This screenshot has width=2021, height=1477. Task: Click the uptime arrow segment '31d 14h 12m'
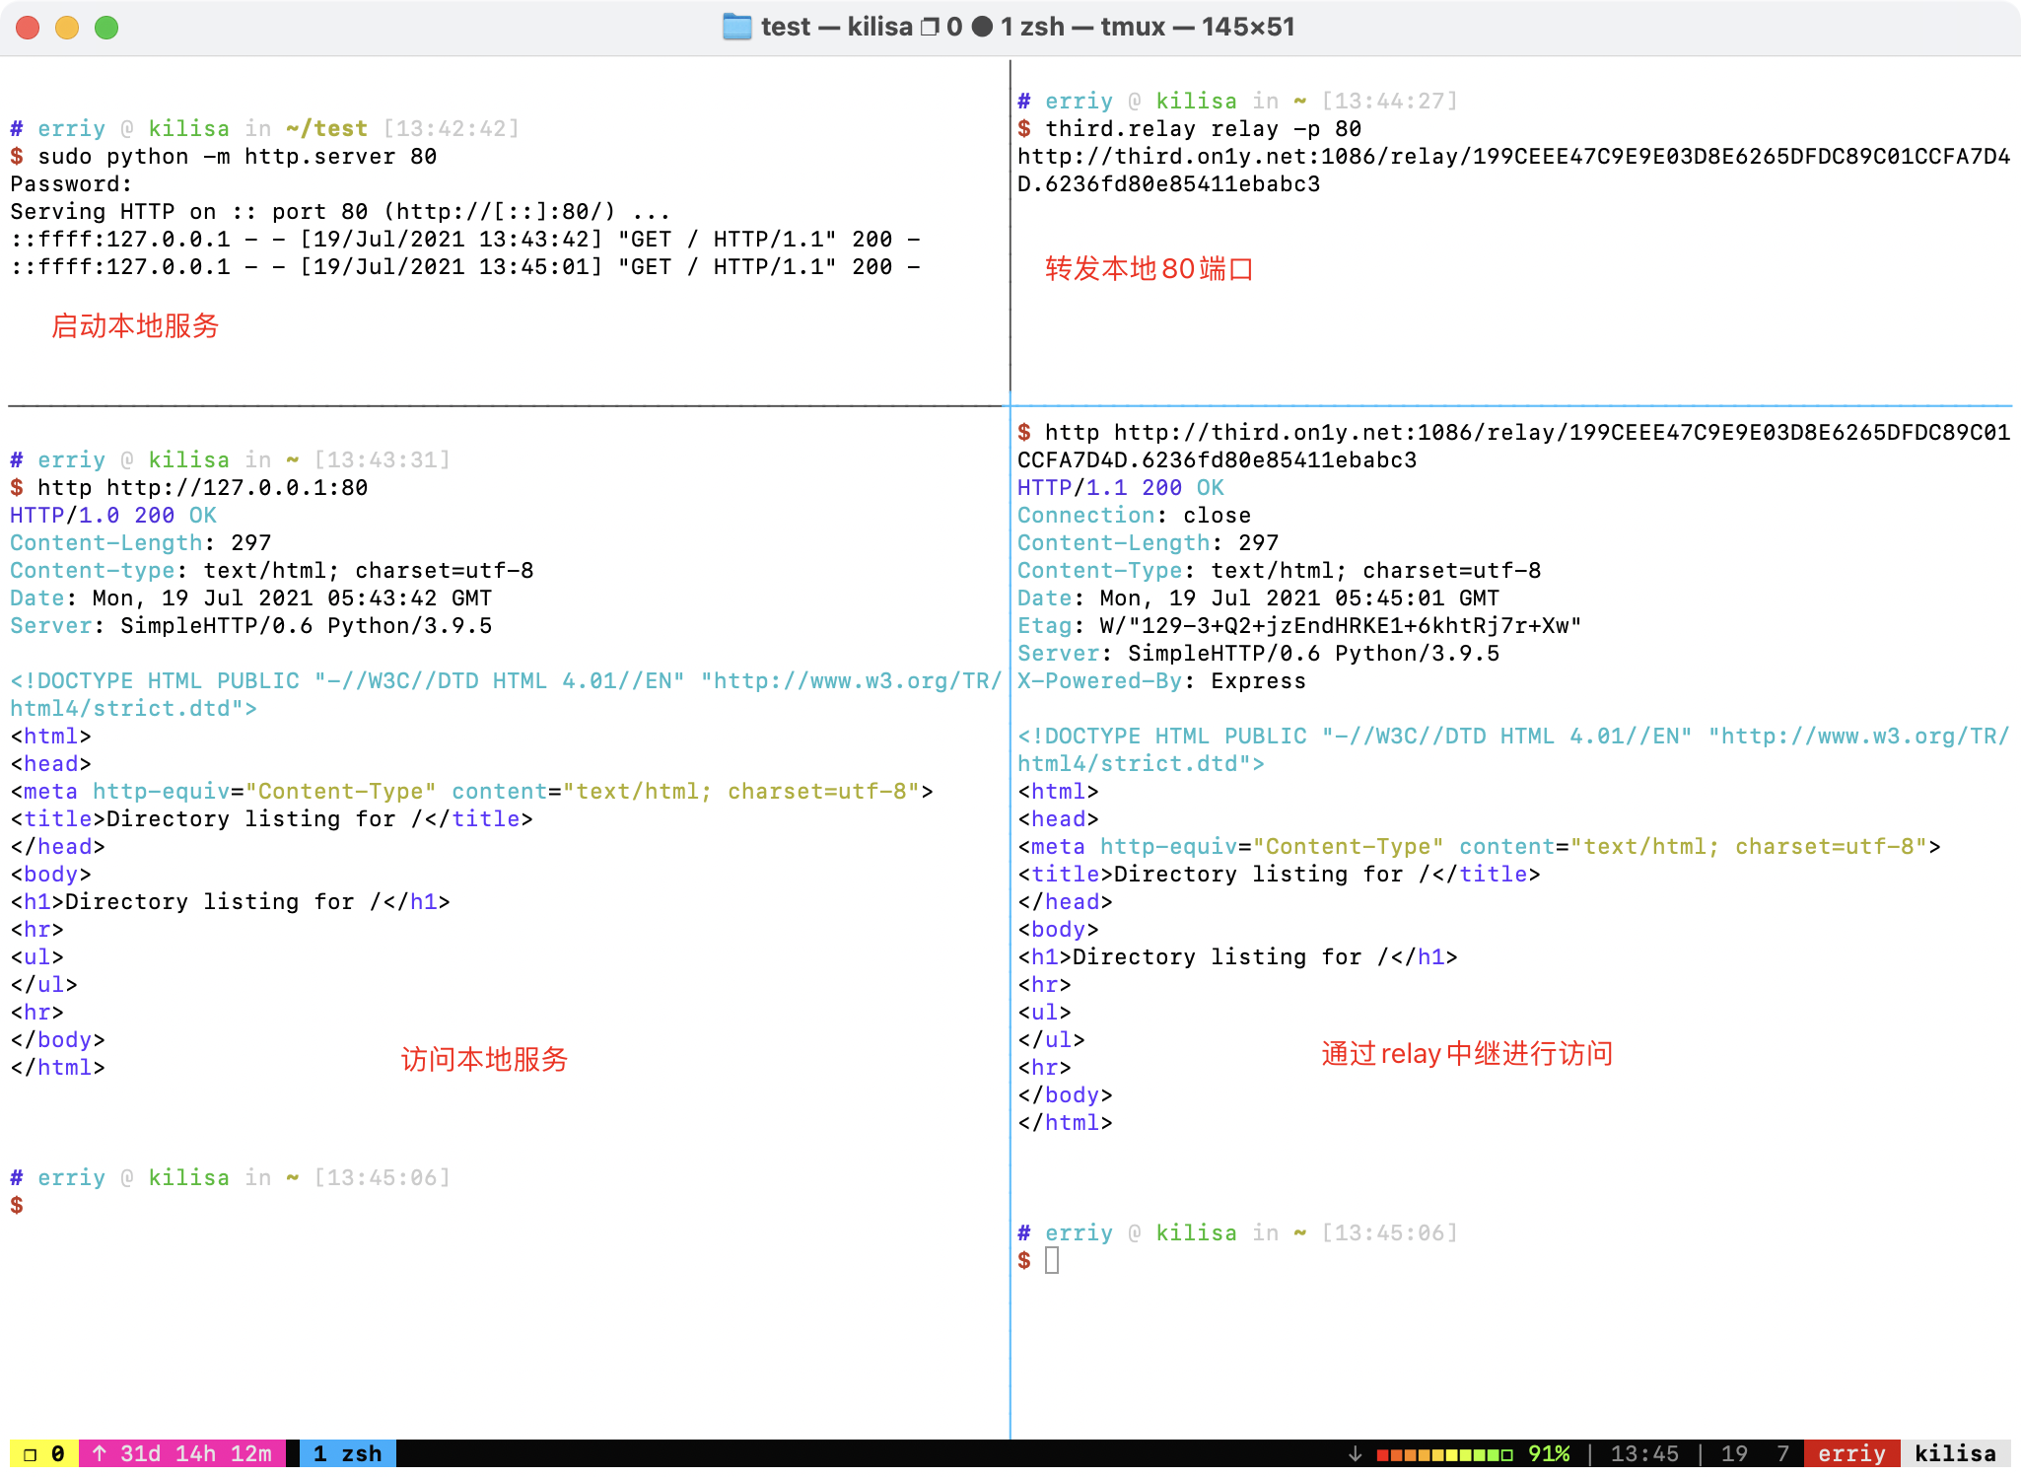click(x=182, y=1453)
